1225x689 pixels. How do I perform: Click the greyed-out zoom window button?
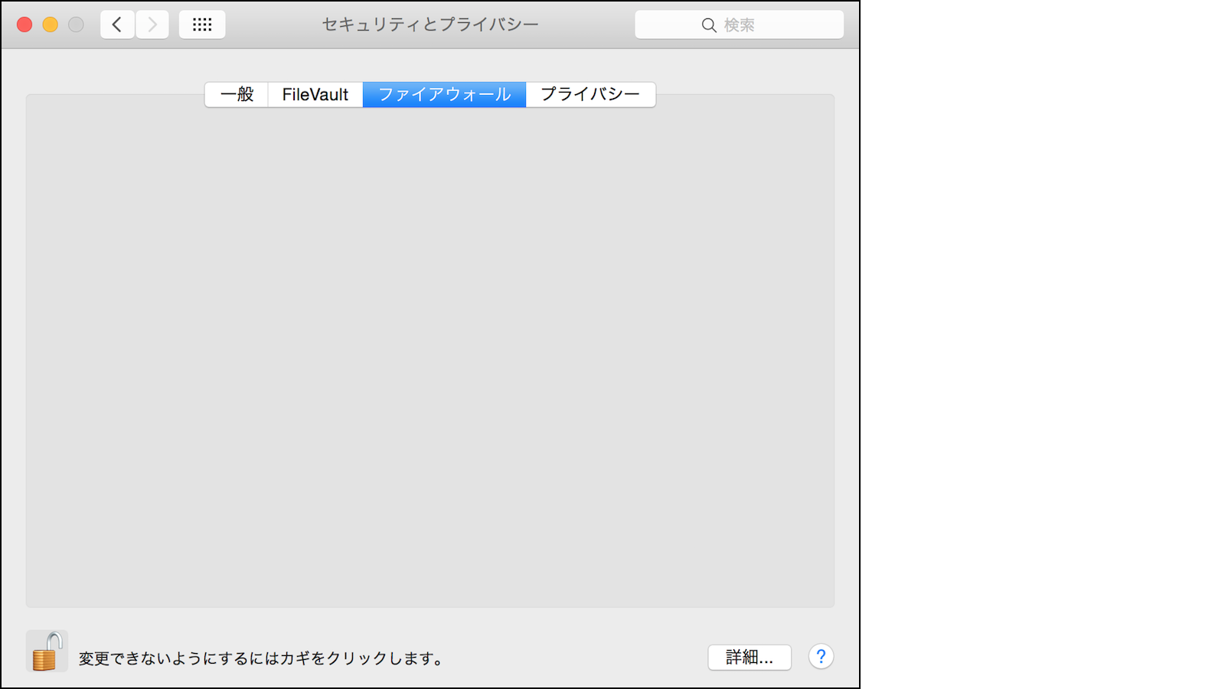coord(76,25)
